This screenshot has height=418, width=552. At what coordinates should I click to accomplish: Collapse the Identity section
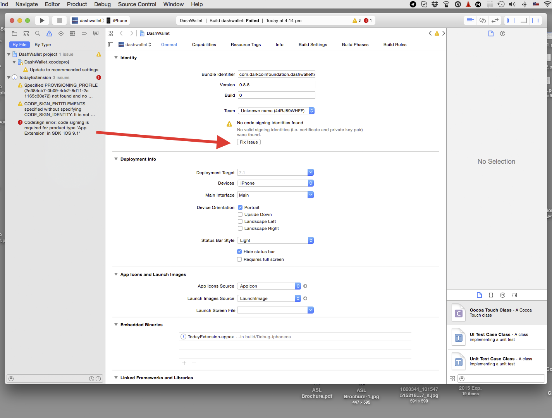tap(116, 58)
